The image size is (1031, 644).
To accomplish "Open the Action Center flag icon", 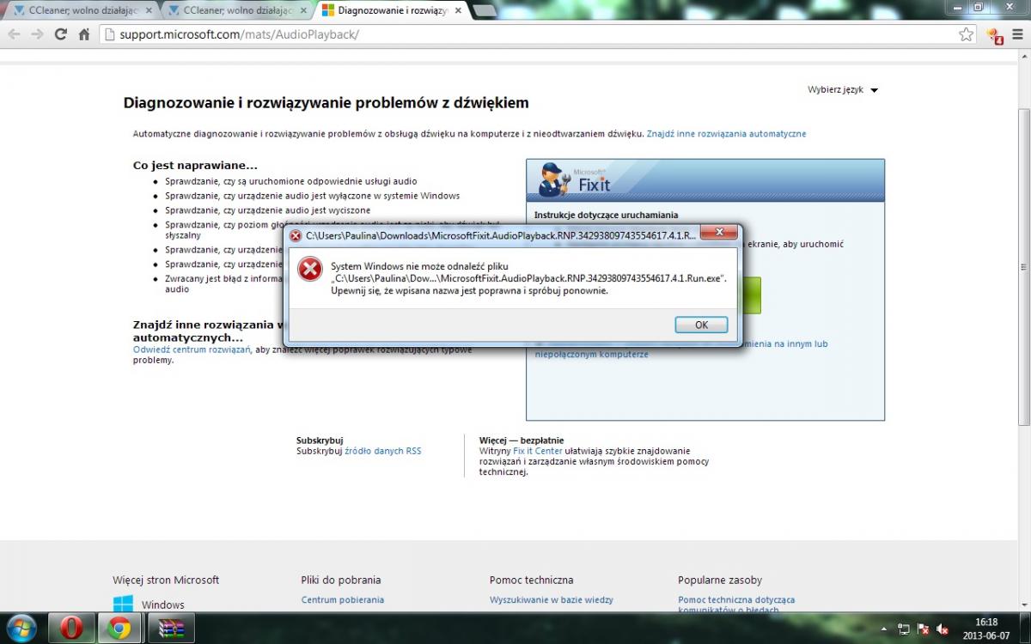I will coord(923,629).
